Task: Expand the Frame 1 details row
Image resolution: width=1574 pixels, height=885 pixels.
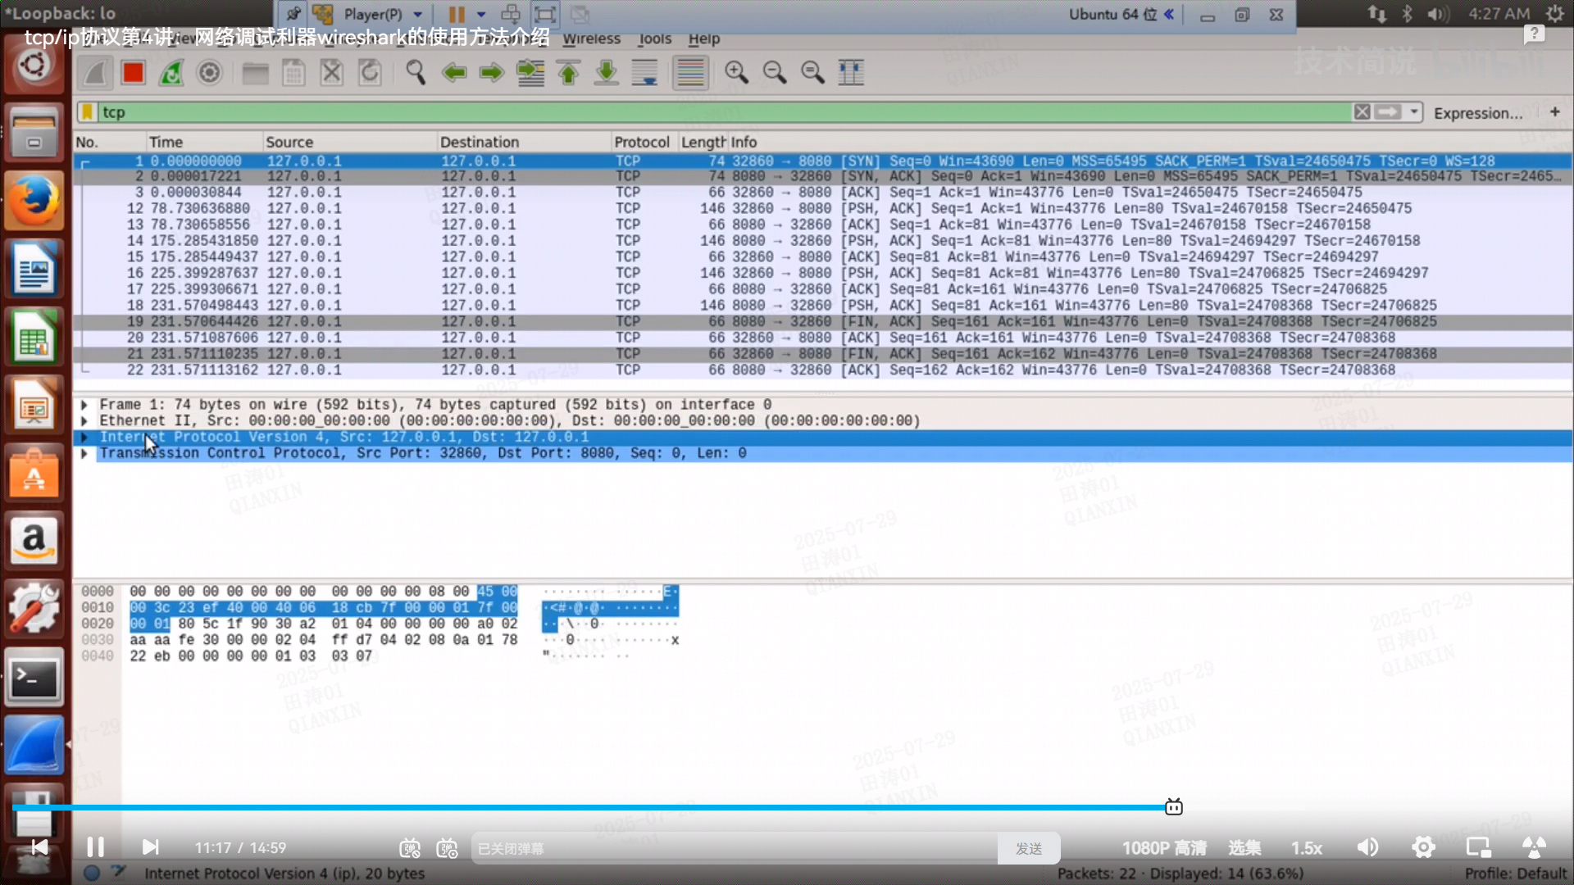Action: coord(84,405)
